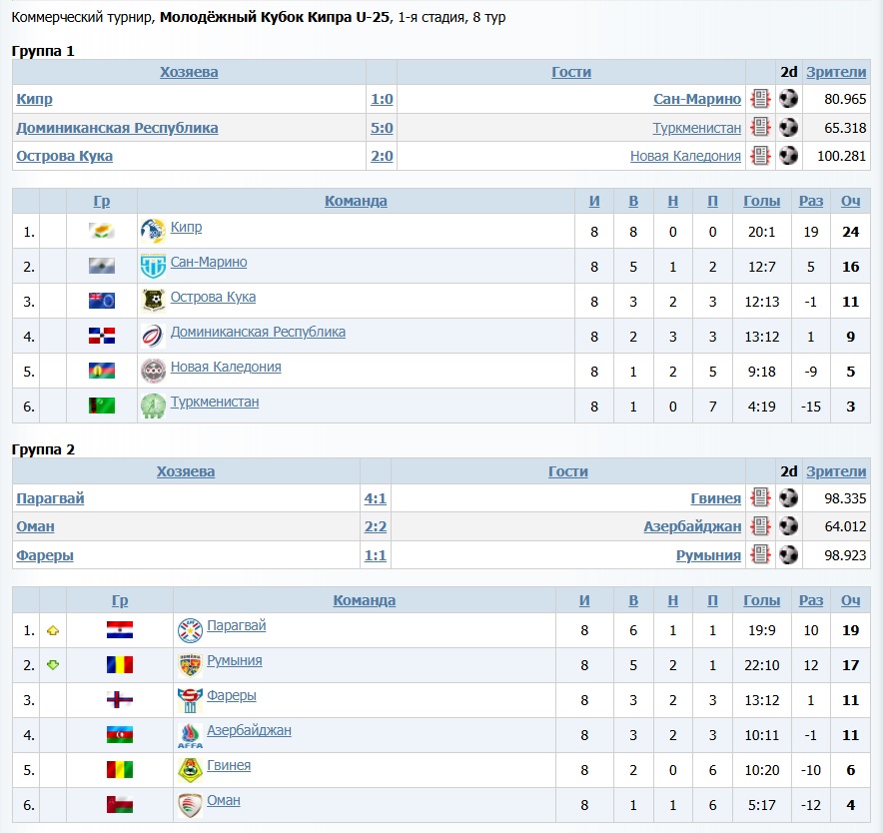Sort Group 2 table by Голы column
The height and width of the screenshot is (833, 883).
tap(762, 600)
